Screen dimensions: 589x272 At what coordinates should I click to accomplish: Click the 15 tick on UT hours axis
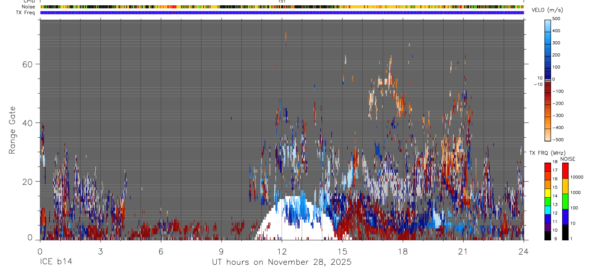tap(342, 251)
